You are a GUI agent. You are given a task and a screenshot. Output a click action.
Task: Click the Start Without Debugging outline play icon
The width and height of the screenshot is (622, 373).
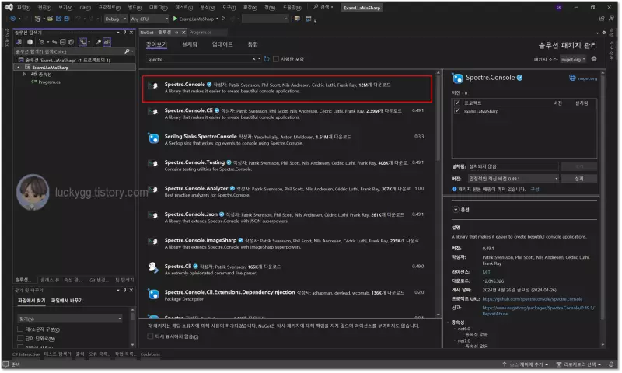224,19
